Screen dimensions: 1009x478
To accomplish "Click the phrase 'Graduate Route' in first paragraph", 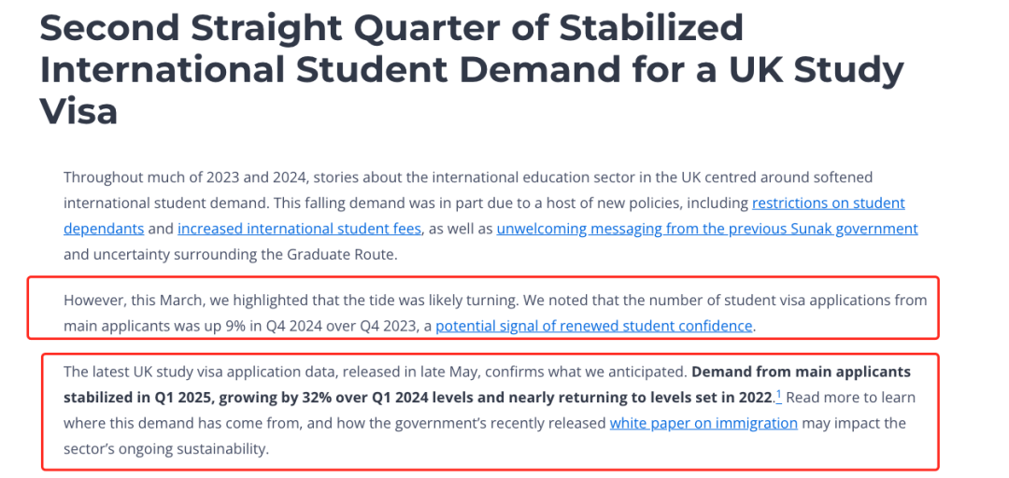I will [x=348, y=255].
